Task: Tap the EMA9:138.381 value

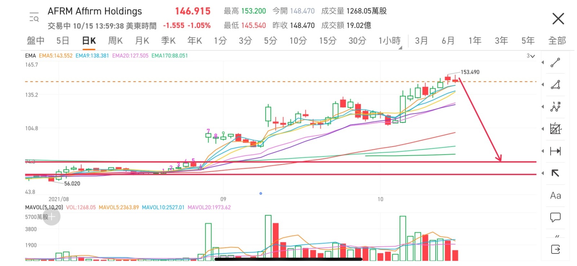Action: click(92, 56)
